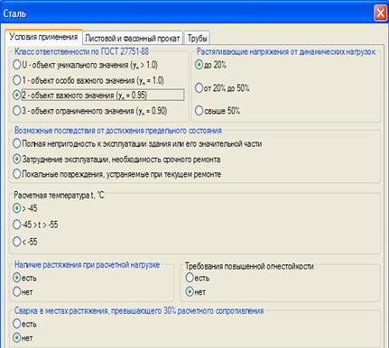Click the Возможные последствия от достижения heading
Screen dimensions: 389x348
tap(118, 131)
